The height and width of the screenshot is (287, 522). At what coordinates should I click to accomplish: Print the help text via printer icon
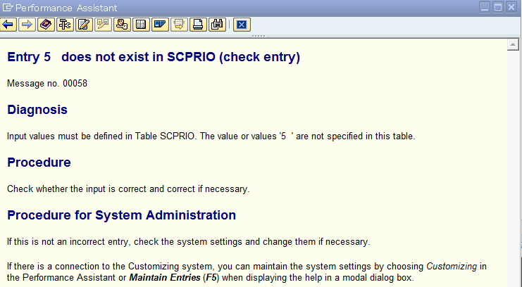198,25
